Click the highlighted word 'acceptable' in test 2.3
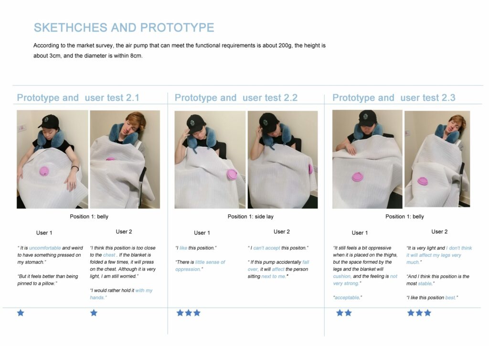This screenshot has height=346, width=489. (347, 297)
